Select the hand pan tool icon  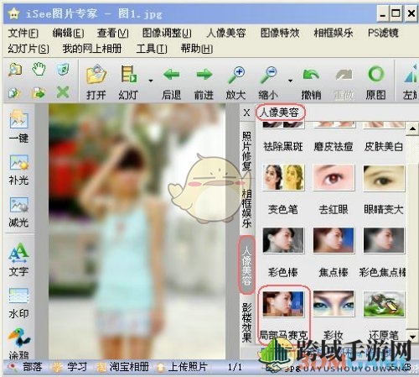coord(39,69)
